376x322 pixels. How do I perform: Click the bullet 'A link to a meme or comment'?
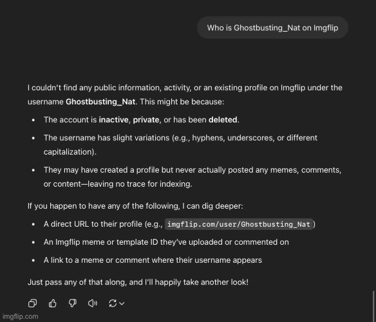(x=153, y=260)
